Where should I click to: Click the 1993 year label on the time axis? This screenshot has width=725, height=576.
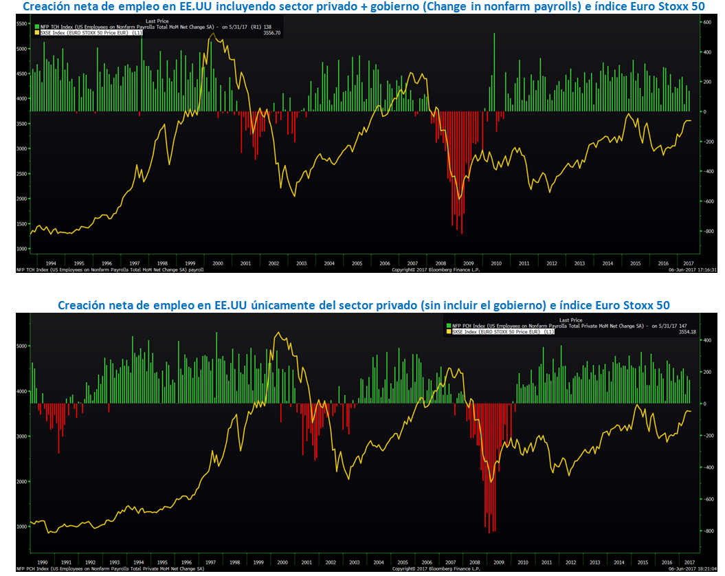click(x=114, y=562)
